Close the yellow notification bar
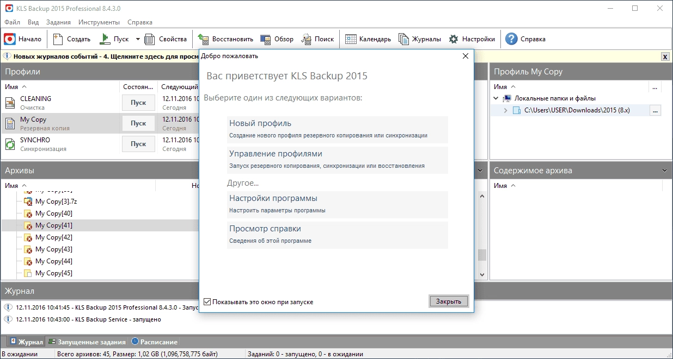The image size is (673, 359). point(665,56)
